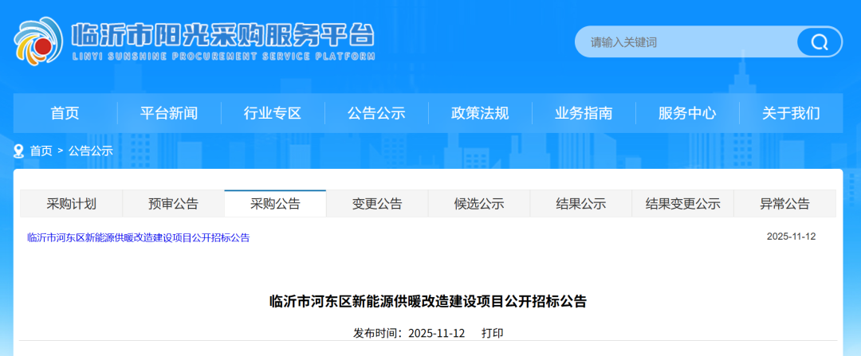Open the 关于我们 navigation item
Image resolution: width=861 pixels, height=356 pixels.
click(x=791, y=113)
